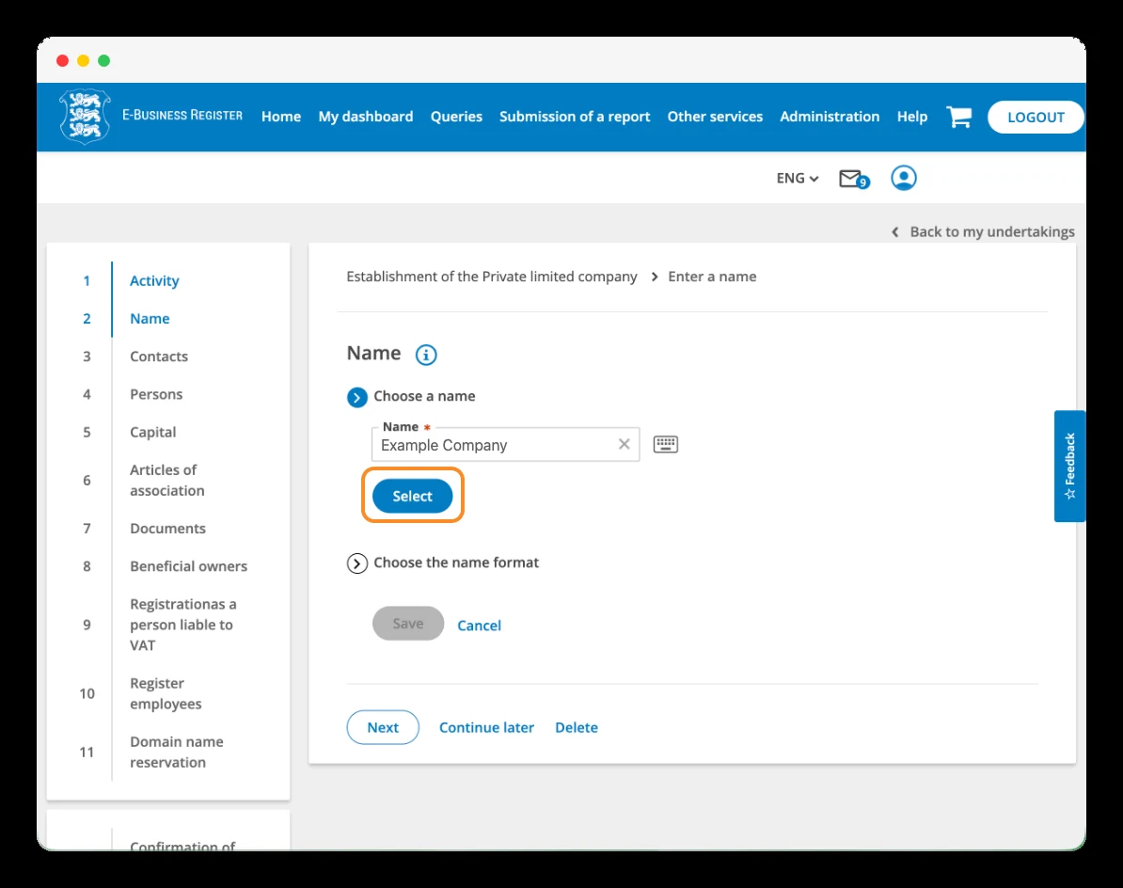Go back to my undertakings

coord(984,232)
